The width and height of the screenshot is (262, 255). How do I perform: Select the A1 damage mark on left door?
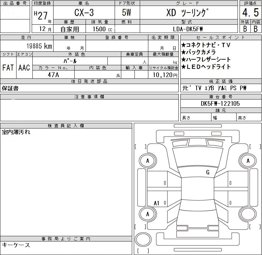pyautogui.click(x=157, y=203)
